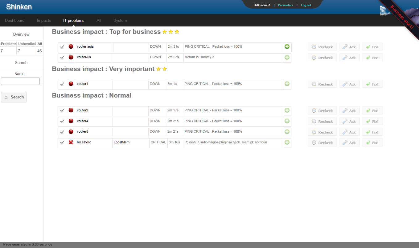Click the Log out link
This screenshot has height=248, width=419.
point(306,5)
